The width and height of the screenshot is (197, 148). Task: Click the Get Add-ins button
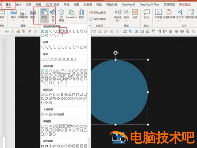click(x=98, y=13)
